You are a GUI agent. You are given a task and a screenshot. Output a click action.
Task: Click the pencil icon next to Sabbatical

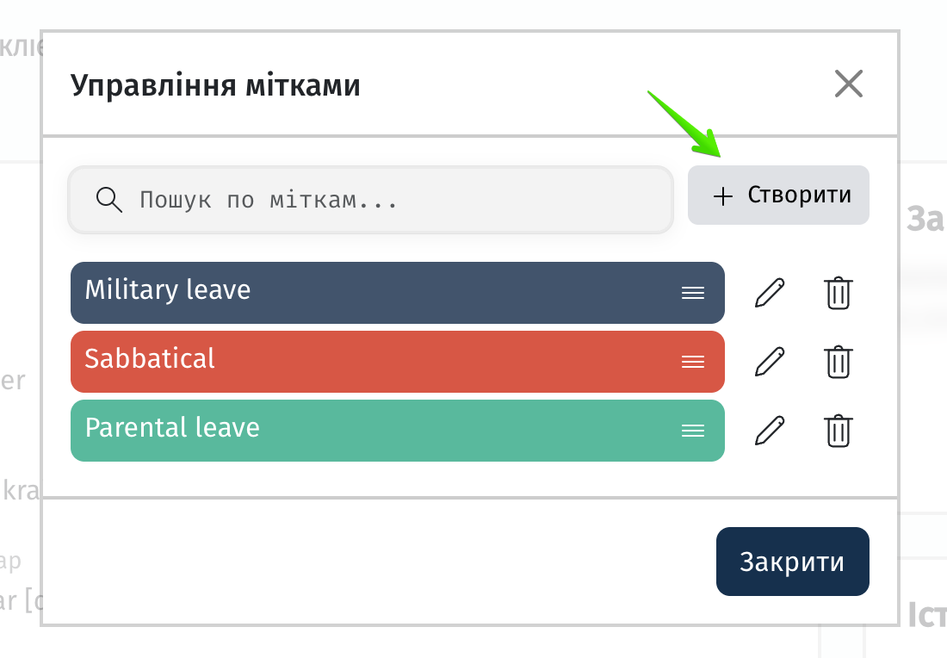pos(770,362)
